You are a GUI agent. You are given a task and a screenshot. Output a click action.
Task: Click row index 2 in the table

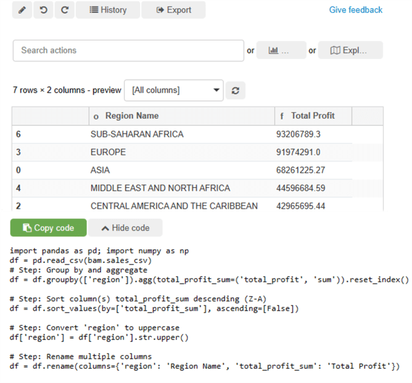click(19, 206)
